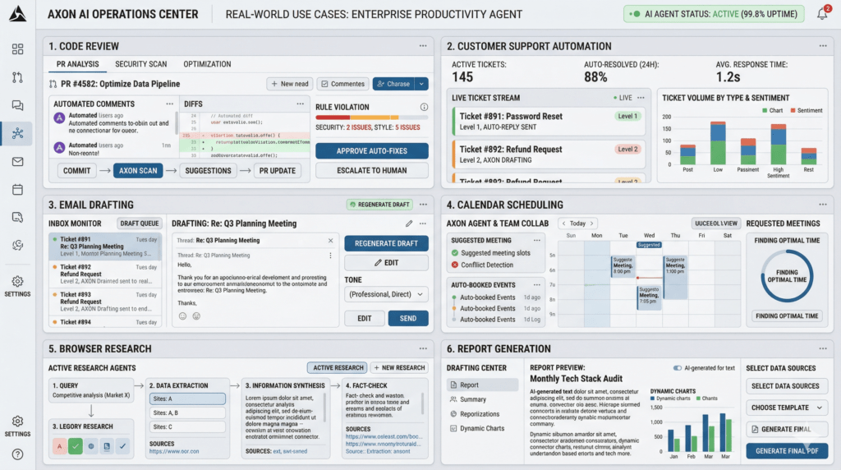Image resolution: width=841 pixels, height=470 pixels.
Task: Open the Draft Queue tab
Action: [x=140, y=223]
